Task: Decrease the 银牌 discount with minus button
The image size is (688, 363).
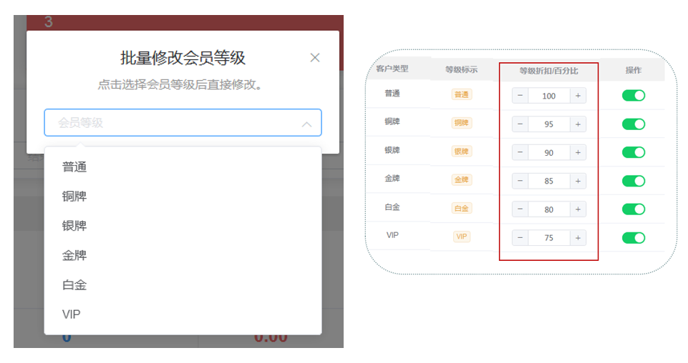Action: point(520,152)
